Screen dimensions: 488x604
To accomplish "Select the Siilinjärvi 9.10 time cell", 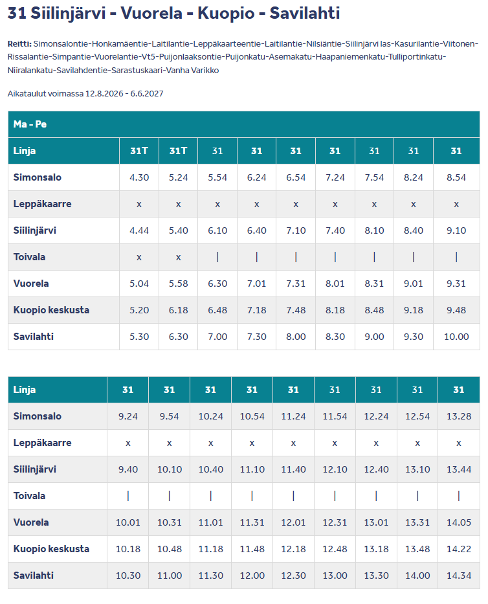I will (456, 230).
